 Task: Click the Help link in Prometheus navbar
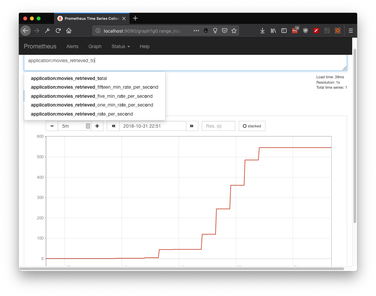click(x=144, y=47)
